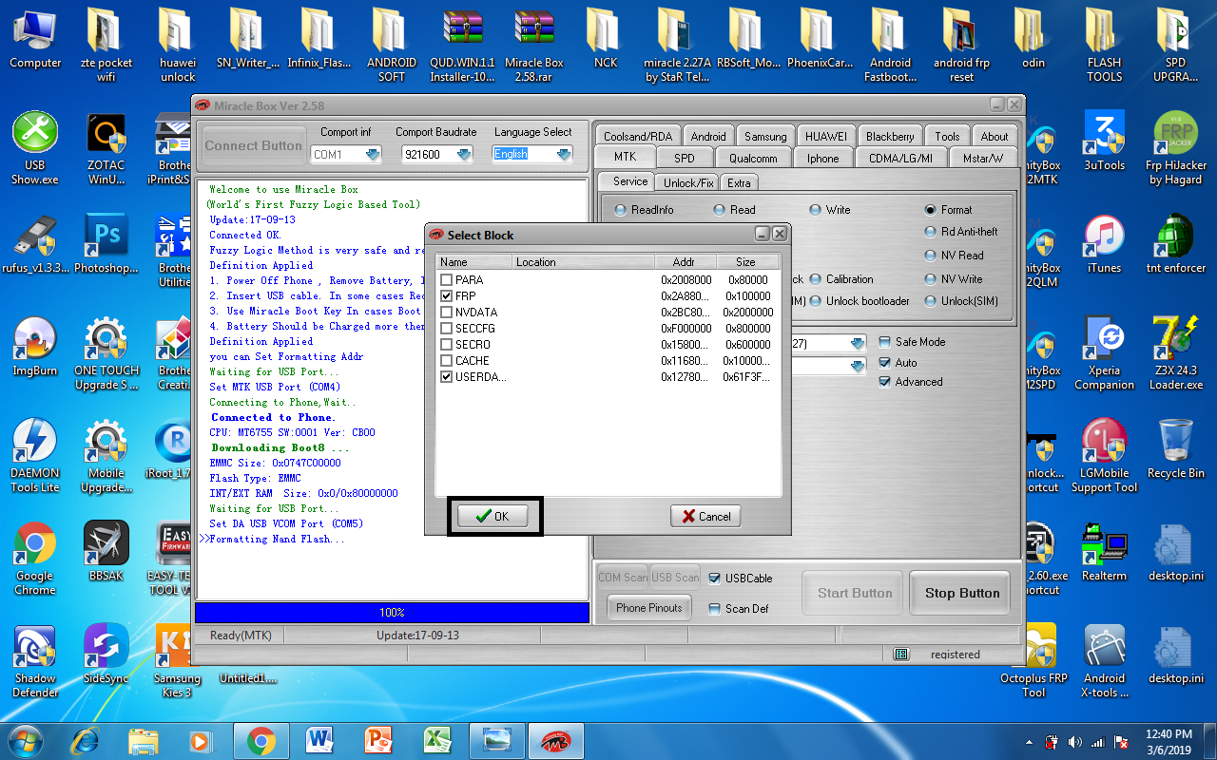Switch to the Samsung tab
The height and width of the screenshot is (760, 1217).
pyautogui.click(x=765, y=136)
